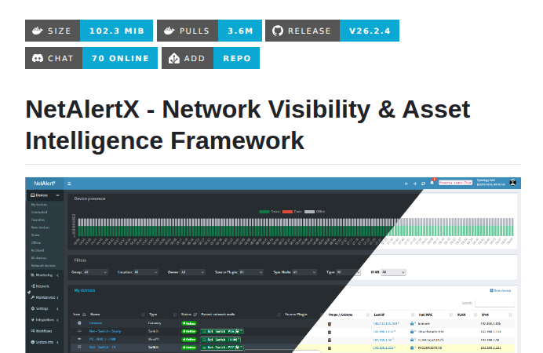Image resolution: width=543 pixels, height=353 pixels.
Task: Open the NetAlertX dashboard screenshot image
Action: [273, 265]
